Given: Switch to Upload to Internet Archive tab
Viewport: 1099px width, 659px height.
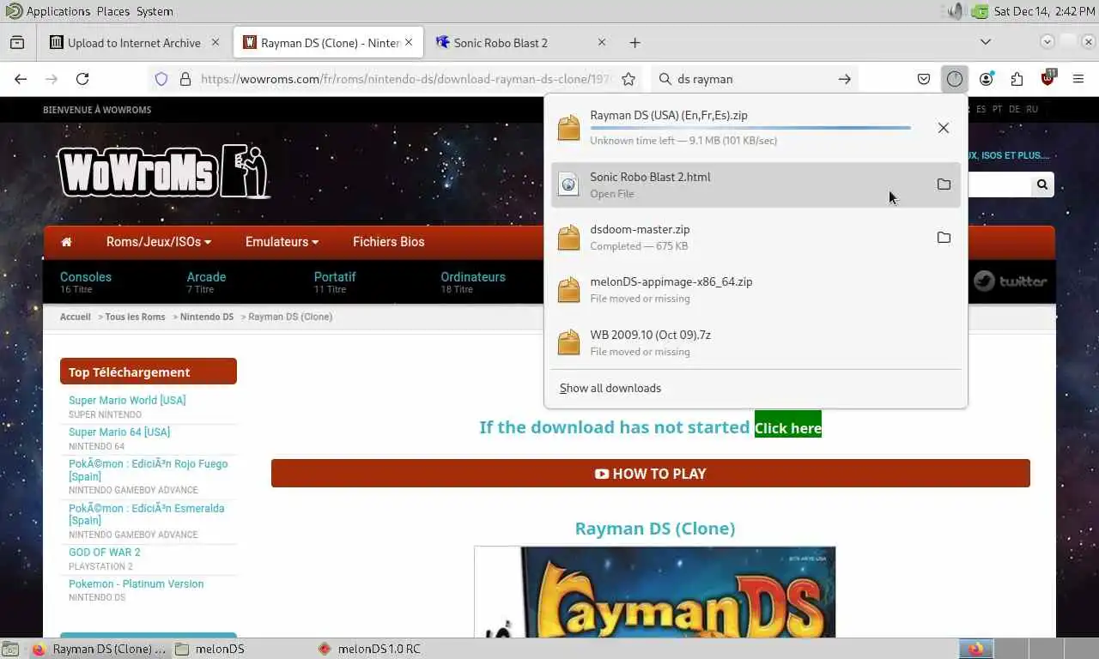Looking at the screenshot, I should point(135,43).
